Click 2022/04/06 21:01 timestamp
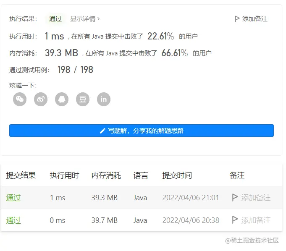This screenshot has height=251, width=286. click(191, 198)
